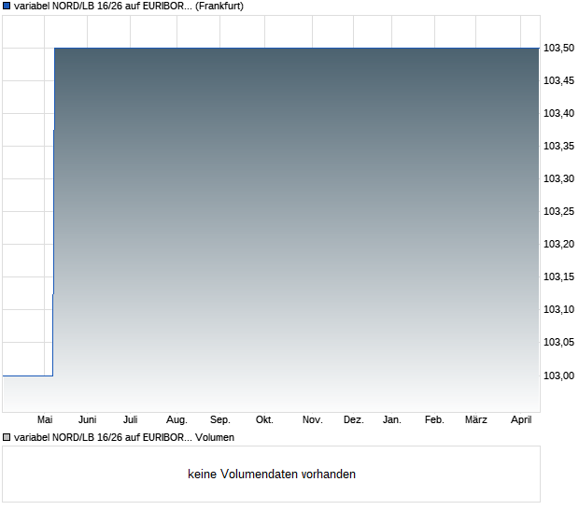Click the variabel NORD/LB 16/26 chart title

pos(103,7)
